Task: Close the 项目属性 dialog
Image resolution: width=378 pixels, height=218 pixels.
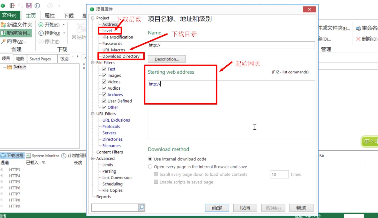Action: (309, 9)
